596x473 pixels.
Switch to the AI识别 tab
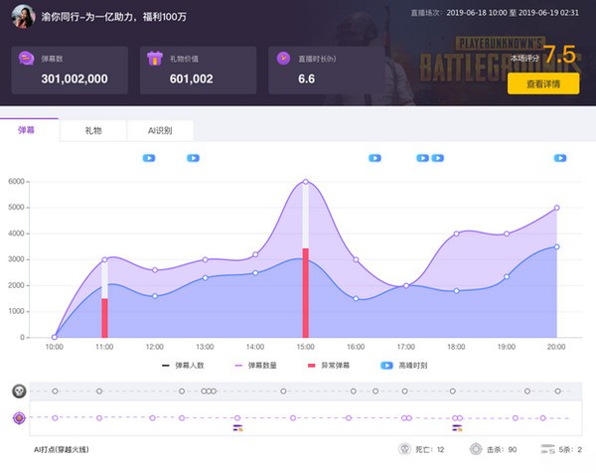pos(160,130)
